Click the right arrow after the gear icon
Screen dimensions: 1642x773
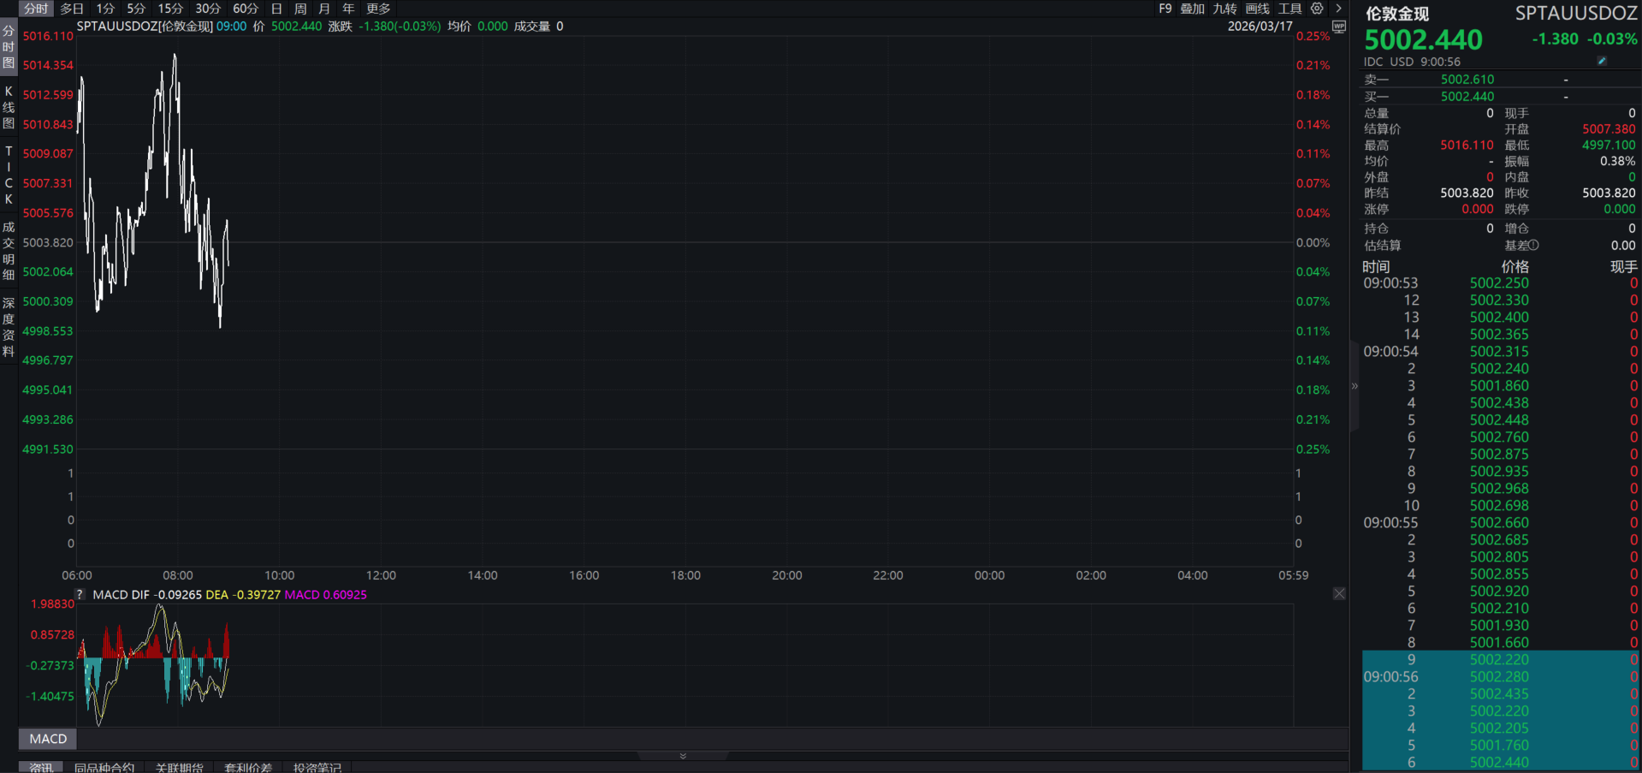[1338, 9]
